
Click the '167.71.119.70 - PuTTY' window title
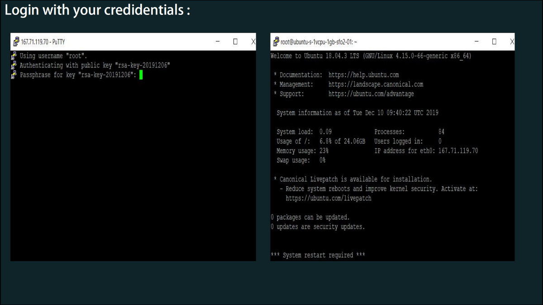pos(43,42)
